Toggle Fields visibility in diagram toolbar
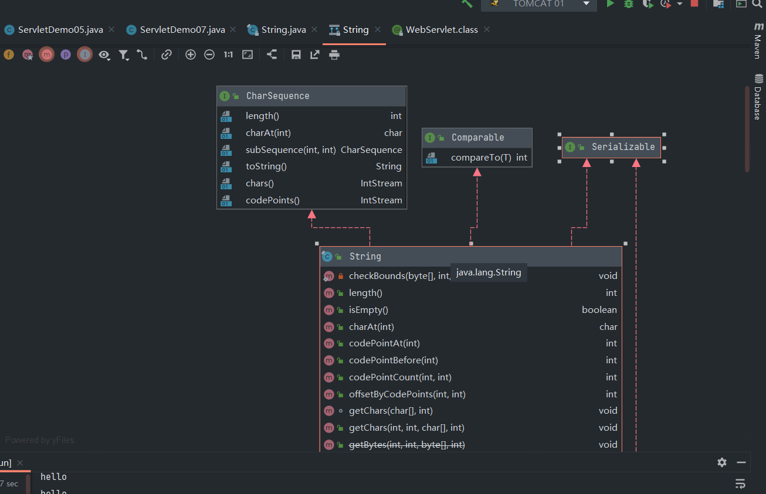766x494 pixels. [8, 54]
